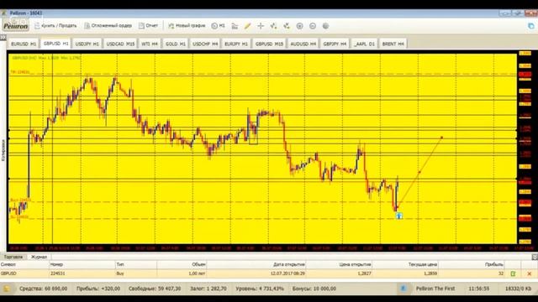Click the Средства: 60 690,00 status value
This screenshot has width=538, height=302.
tap(43, 289)
